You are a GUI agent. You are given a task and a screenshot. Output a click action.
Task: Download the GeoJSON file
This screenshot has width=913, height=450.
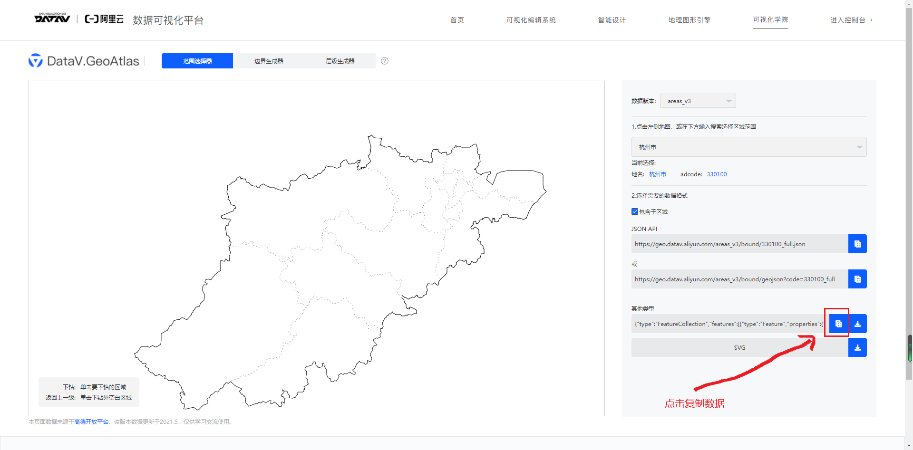point(858,324)
